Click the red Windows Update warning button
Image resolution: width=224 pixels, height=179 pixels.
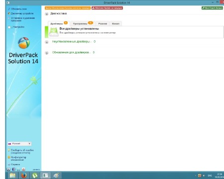coord(107,8)
